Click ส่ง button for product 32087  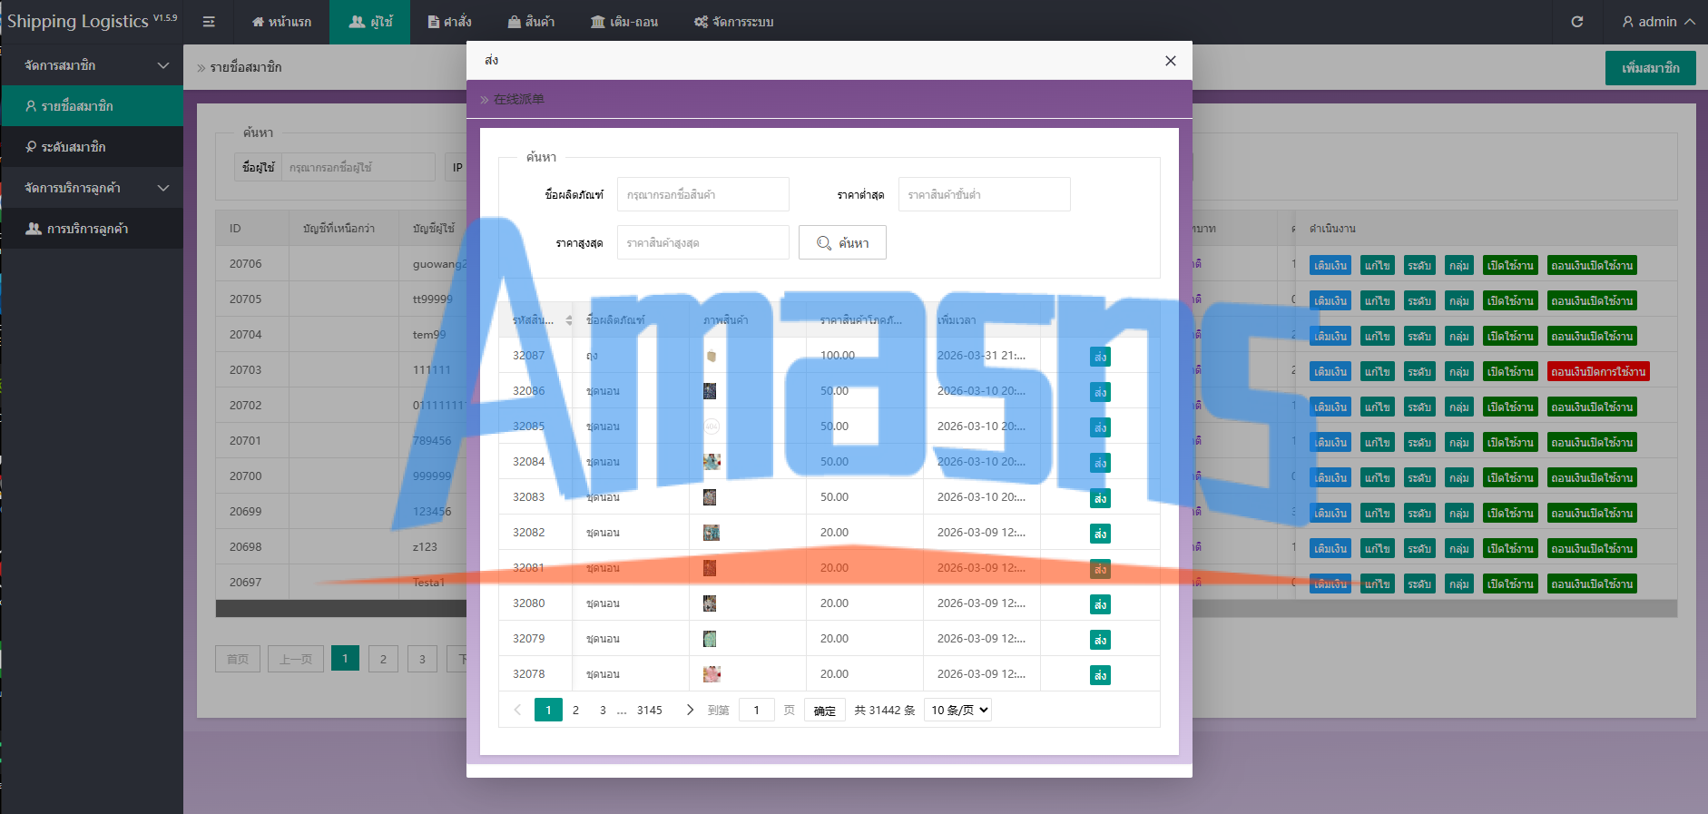(1100, 357)
